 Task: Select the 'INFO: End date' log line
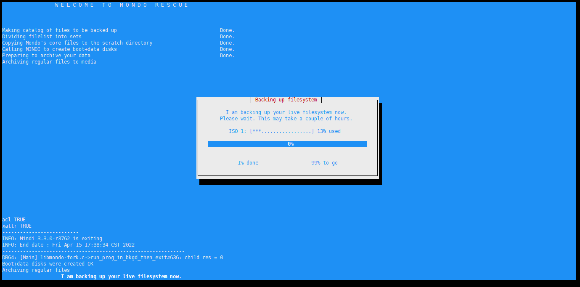pos(68,245)
